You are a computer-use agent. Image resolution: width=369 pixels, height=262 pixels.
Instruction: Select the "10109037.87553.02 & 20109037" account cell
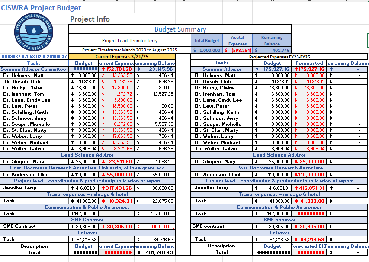click(x=34, y=57)
